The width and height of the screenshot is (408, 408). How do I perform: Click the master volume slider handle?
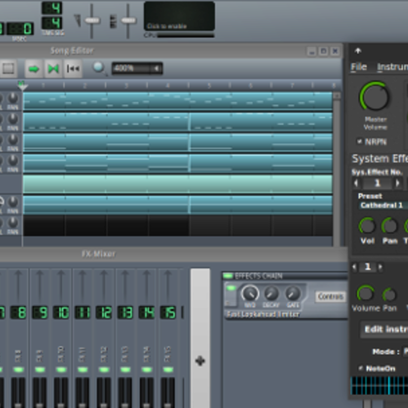[92, 20]
